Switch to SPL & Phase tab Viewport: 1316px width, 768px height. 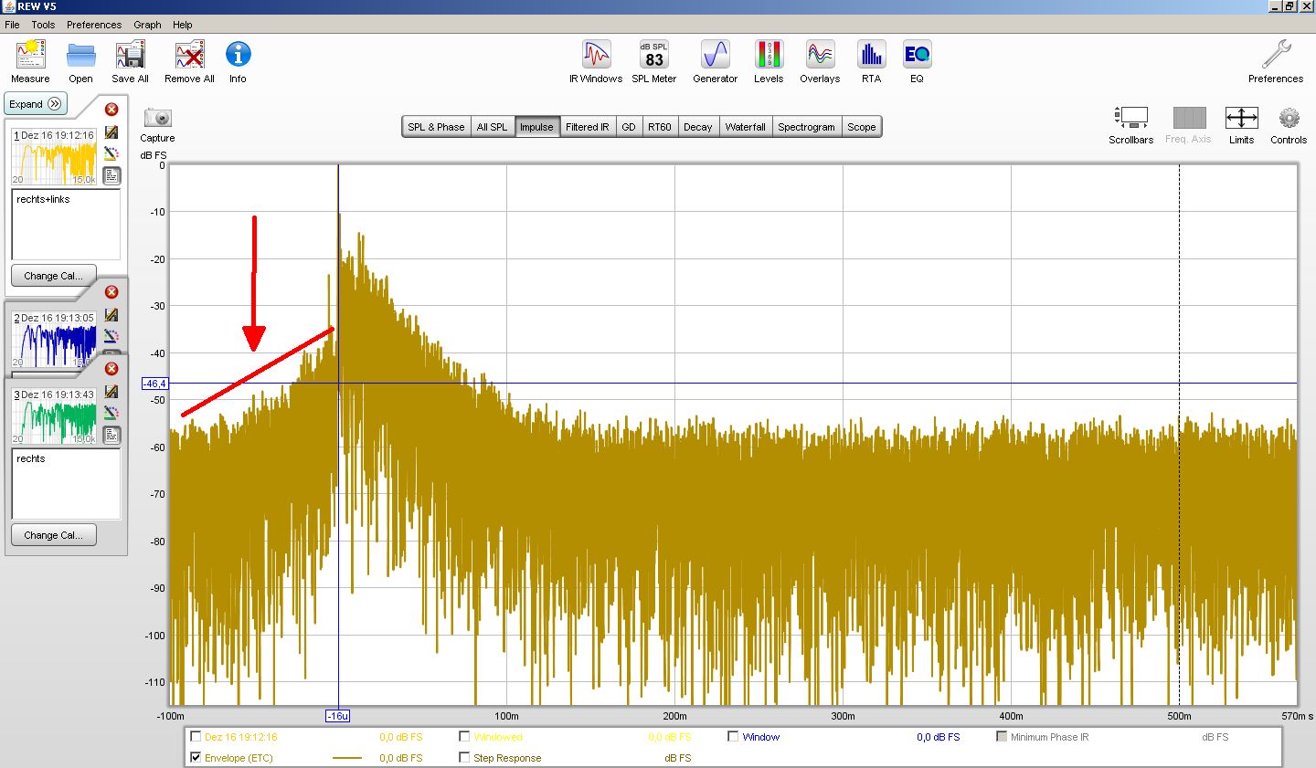[x=436, y=127]
